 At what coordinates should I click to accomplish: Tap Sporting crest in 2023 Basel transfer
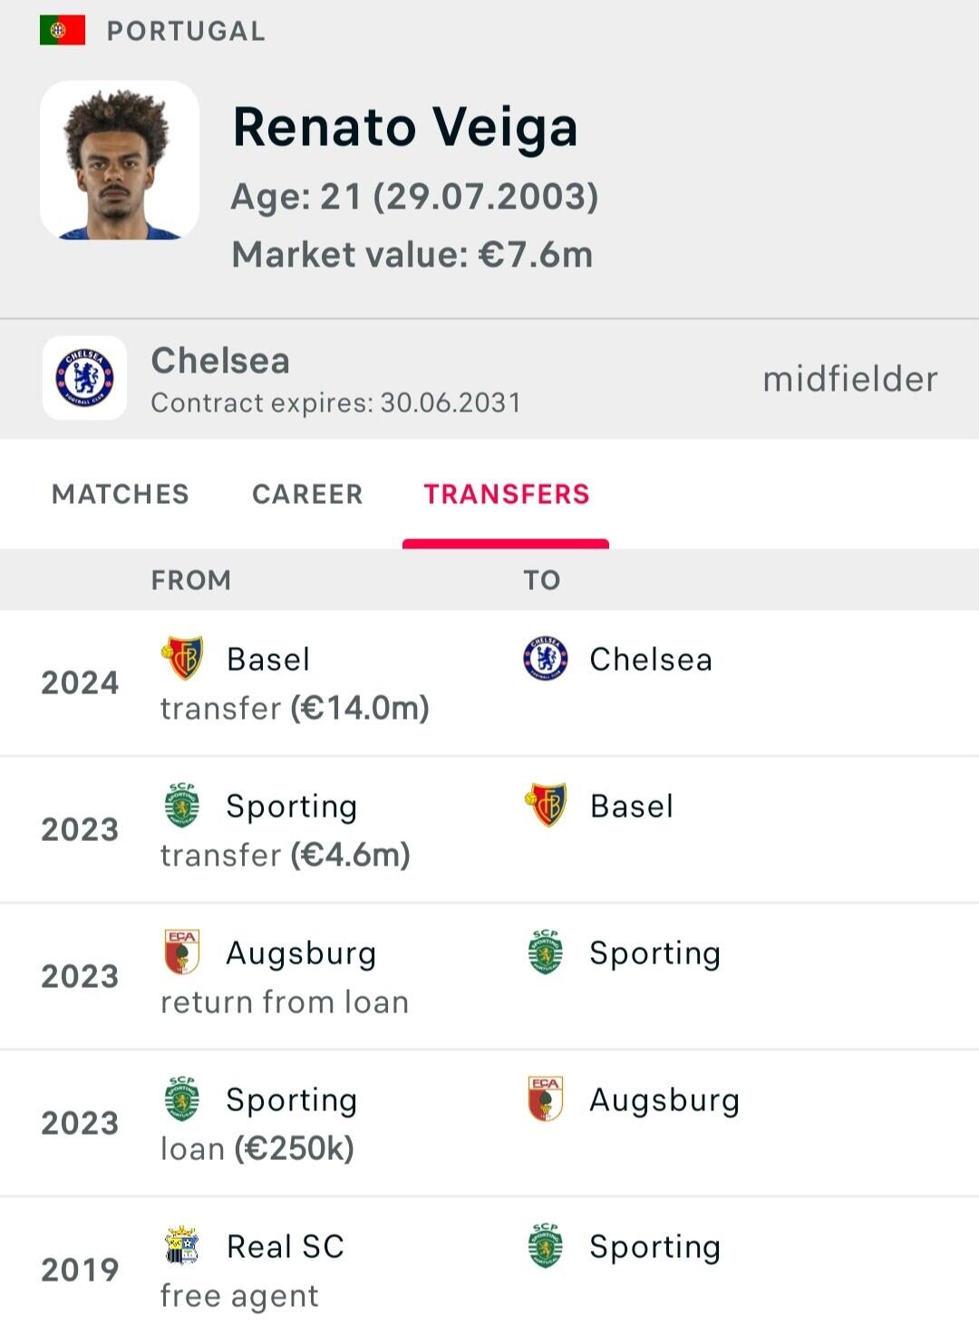click(182, 805)
